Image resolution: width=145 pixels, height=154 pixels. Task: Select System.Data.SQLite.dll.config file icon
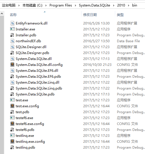click(x=12, y=65)
